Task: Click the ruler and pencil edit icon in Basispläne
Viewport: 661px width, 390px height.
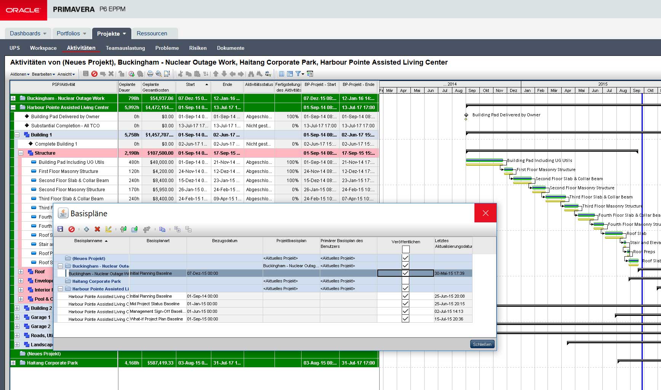Action: 109,229
